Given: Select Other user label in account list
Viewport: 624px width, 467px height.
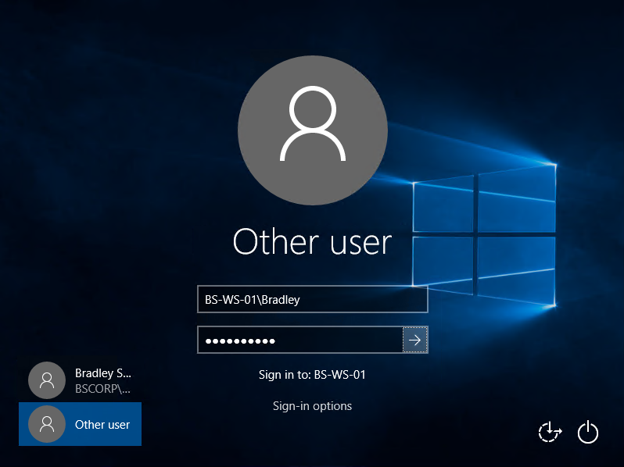Looking at the screenshot, I should pos(102,425).
